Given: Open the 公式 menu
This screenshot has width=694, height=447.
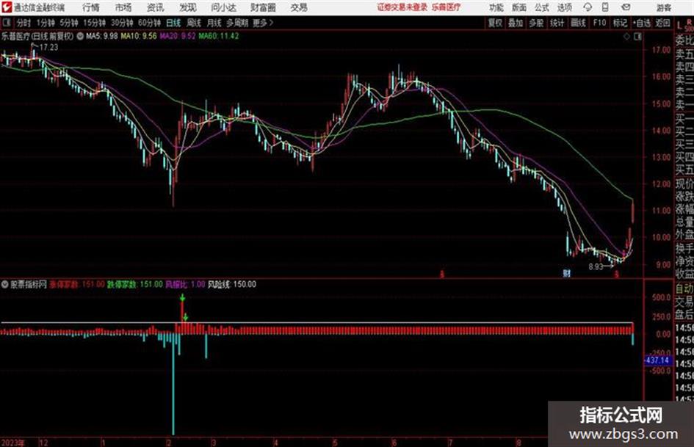Looking at the screenshot, I should point(542,7).
